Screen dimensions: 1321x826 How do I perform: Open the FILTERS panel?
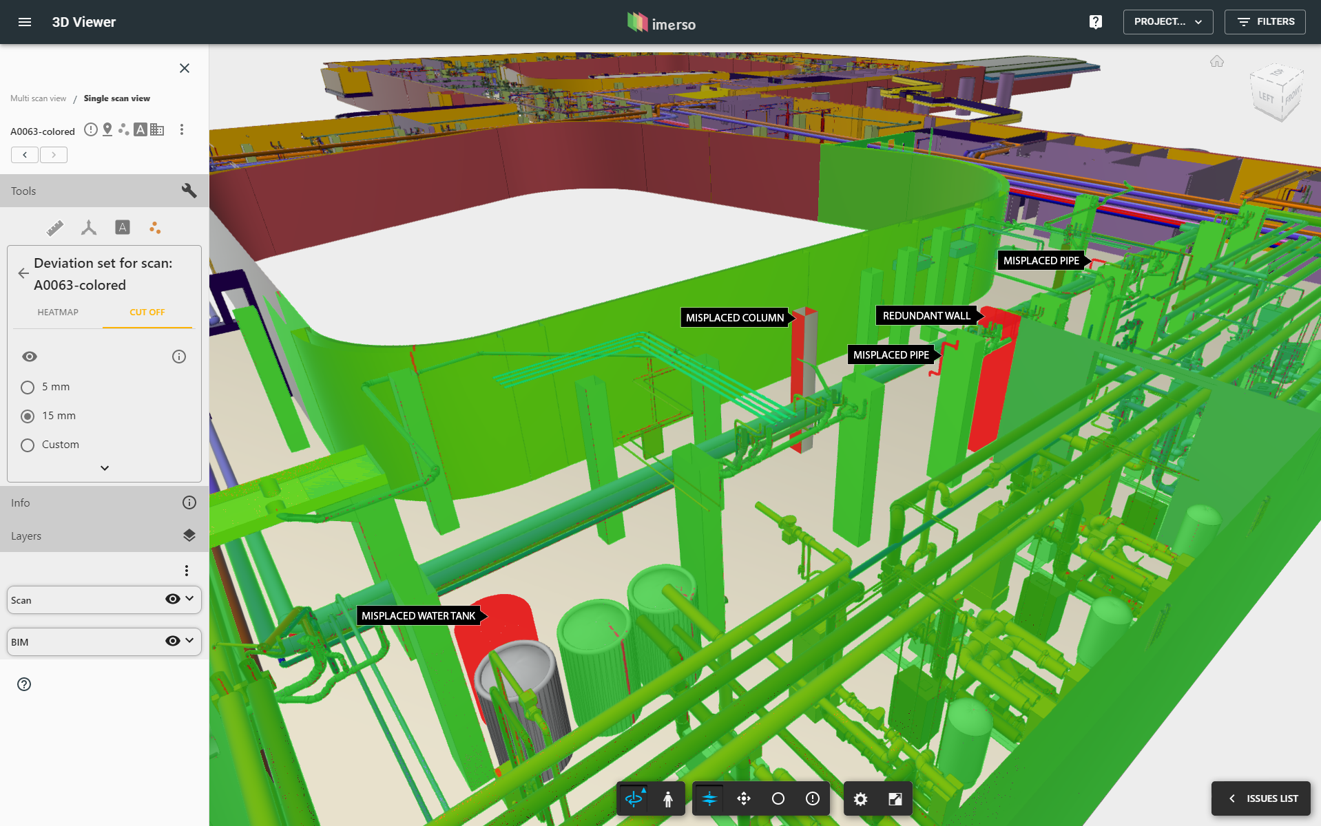coord(1265,22)
